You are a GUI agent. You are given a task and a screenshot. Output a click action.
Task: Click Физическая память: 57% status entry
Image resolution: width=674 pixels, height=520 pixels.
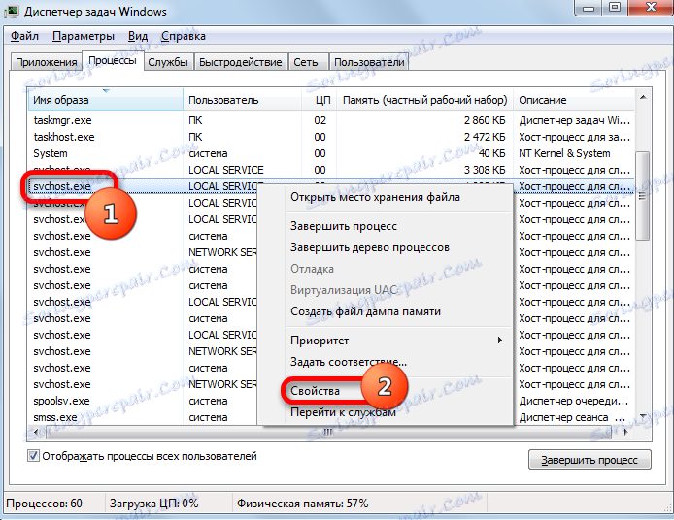coord(303,504)
